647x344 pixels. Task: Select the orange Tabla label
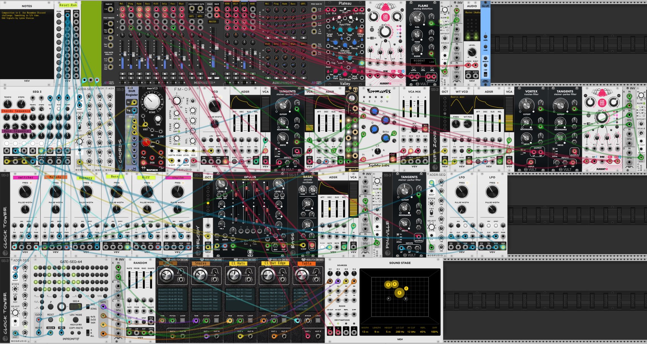(x=306, y=263)
